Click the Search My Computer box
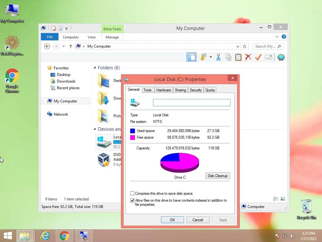The image size is (322, 242). tap(268, 46)
